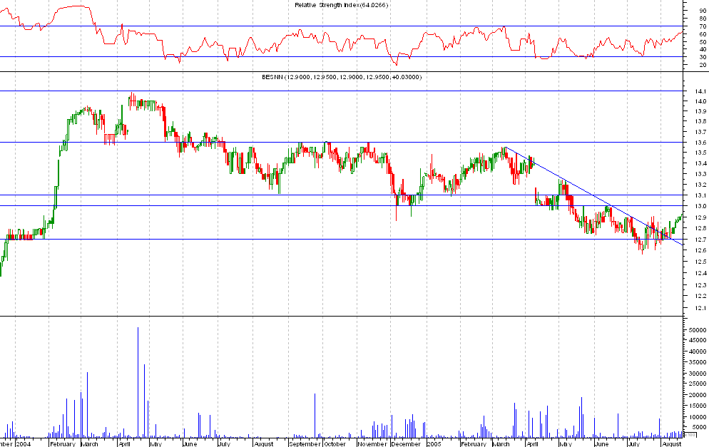The image size is (709, 447).
Task: Pick the 40000 volume axis label
Action: (698, 351)
